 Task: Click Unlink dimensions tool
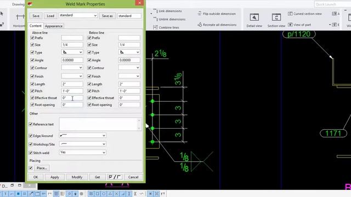point(169,19)
